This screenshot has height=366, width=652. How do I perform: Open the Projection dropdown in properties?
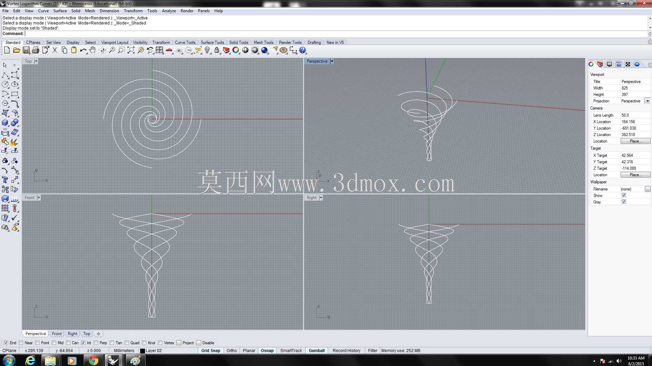tap(648, 101)
